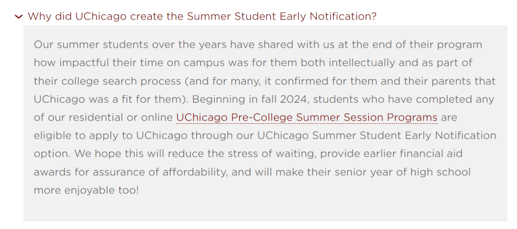
Task: Click the closing text 'more enjoyable too!'
Action: [87, 190]
